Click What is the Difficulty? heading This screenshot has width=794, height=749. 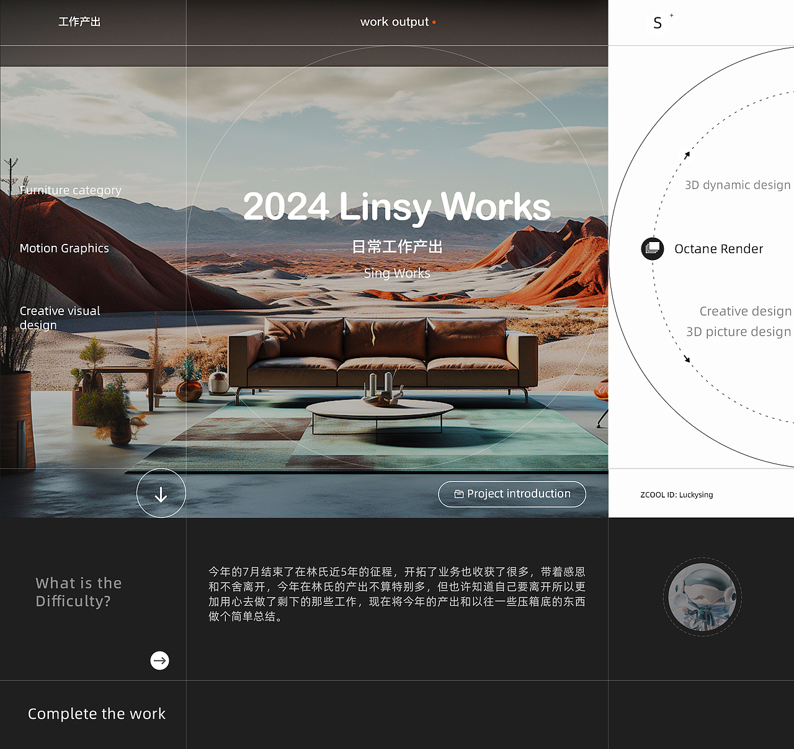click(x=79, y=592)
